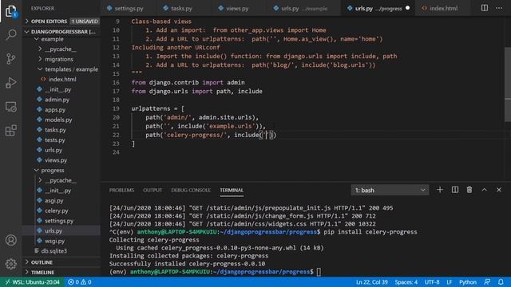The image size is (511, 287).
Task: Open index.html in the explorer tree
Action: pos(61,80)
